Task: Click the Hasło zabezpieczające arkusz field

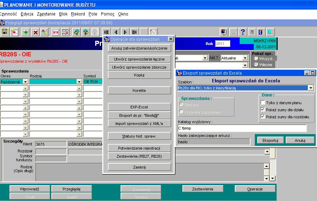Action: point(214,142)
